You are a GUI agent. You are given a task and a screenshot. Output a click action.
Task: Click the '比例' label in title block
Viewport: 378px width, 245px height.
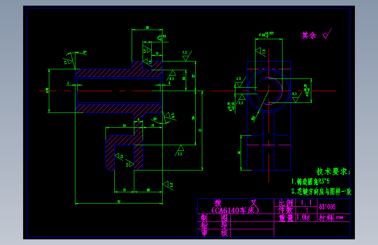point(286,203)
